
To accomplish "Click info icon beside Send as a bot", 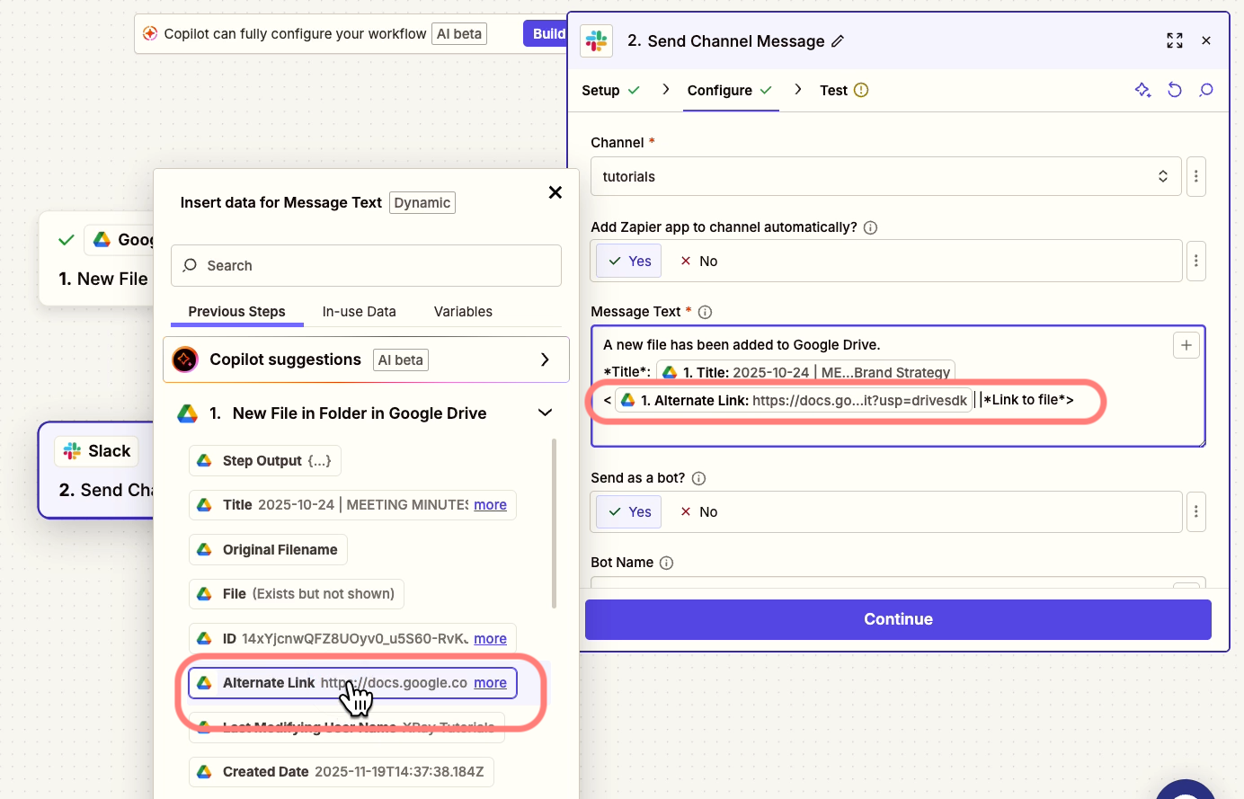I will coord(699,478).
